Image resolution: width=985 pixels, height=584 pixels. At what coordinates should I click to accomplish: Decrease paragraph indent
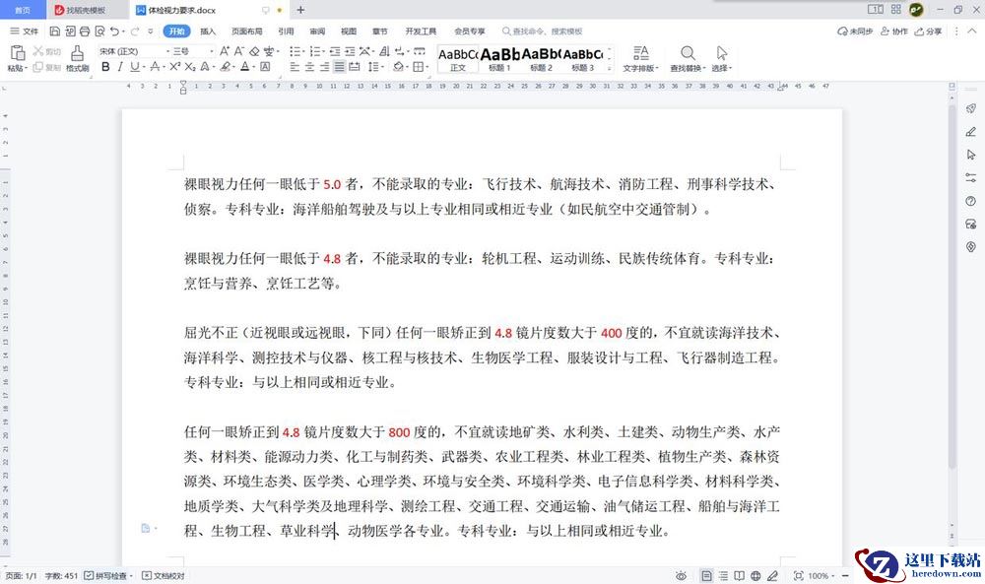pos(334,51)
